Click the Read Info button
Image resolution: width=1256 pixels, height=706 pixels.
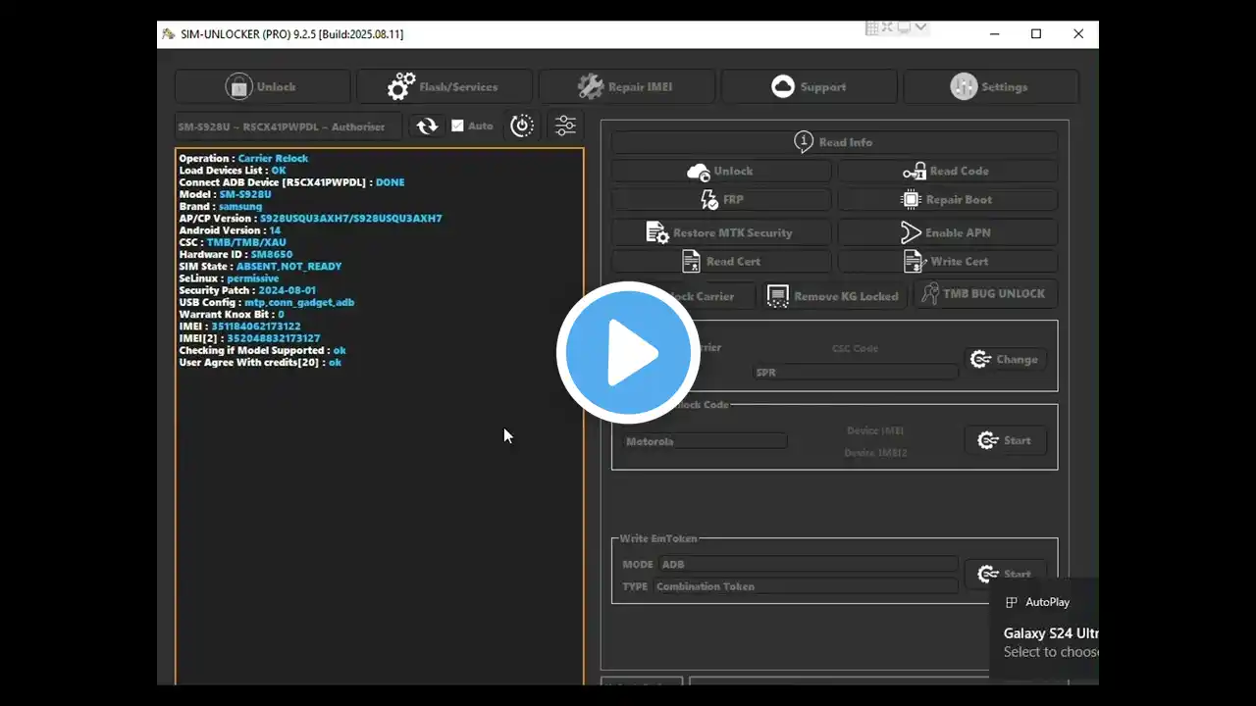[834, 142]
